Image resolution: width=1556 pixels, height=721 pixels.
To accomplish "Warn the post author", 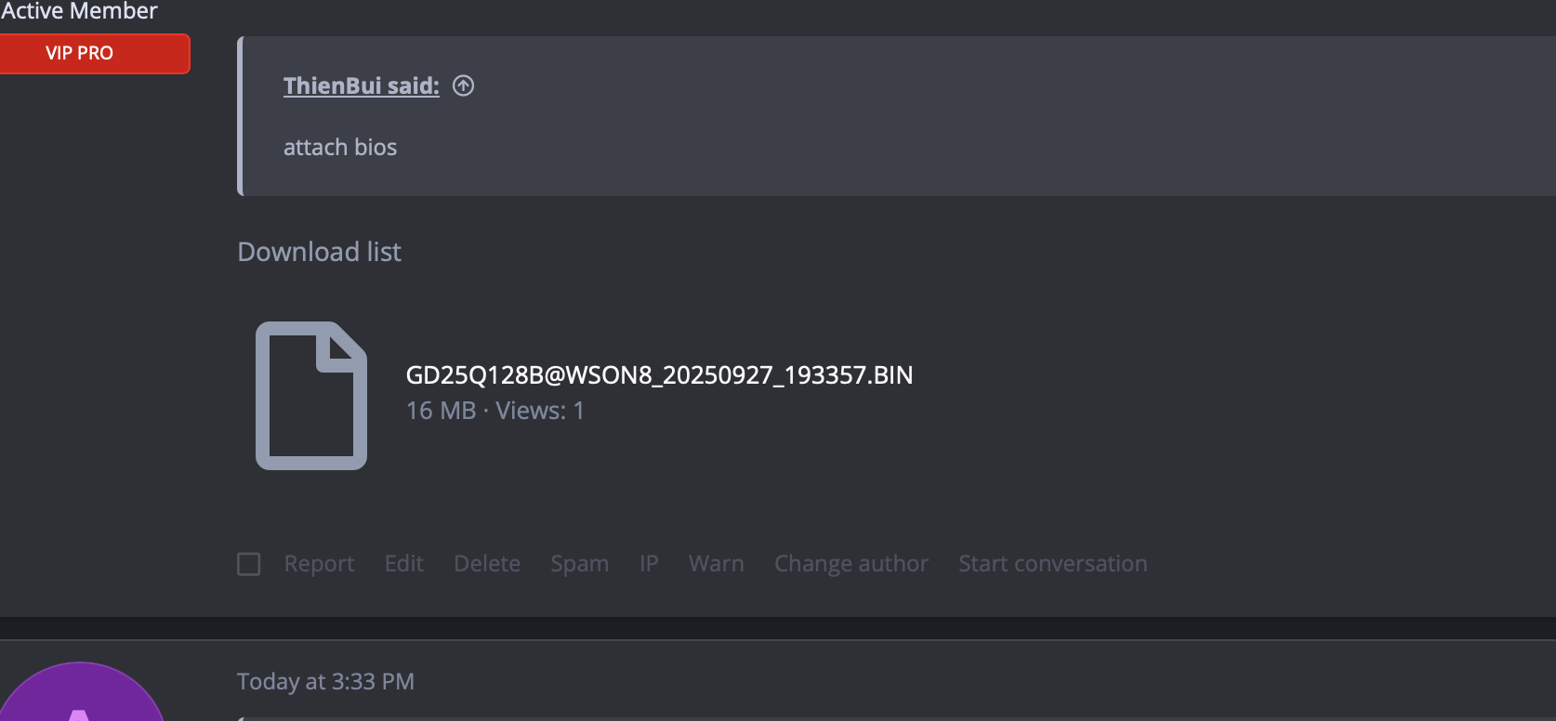I will click(x=716, y=564).
